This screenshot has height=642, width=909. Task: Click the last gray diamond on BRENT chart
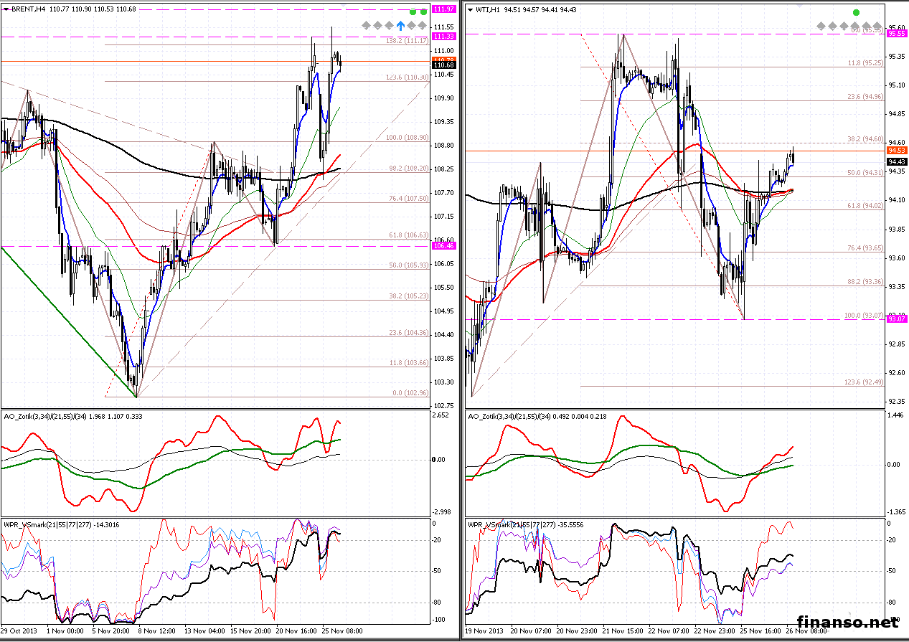coord(423,25)
